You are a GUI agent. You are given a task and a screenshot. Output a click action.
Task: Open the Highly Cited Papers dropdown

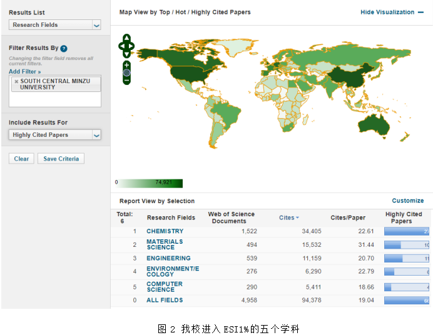54,135
